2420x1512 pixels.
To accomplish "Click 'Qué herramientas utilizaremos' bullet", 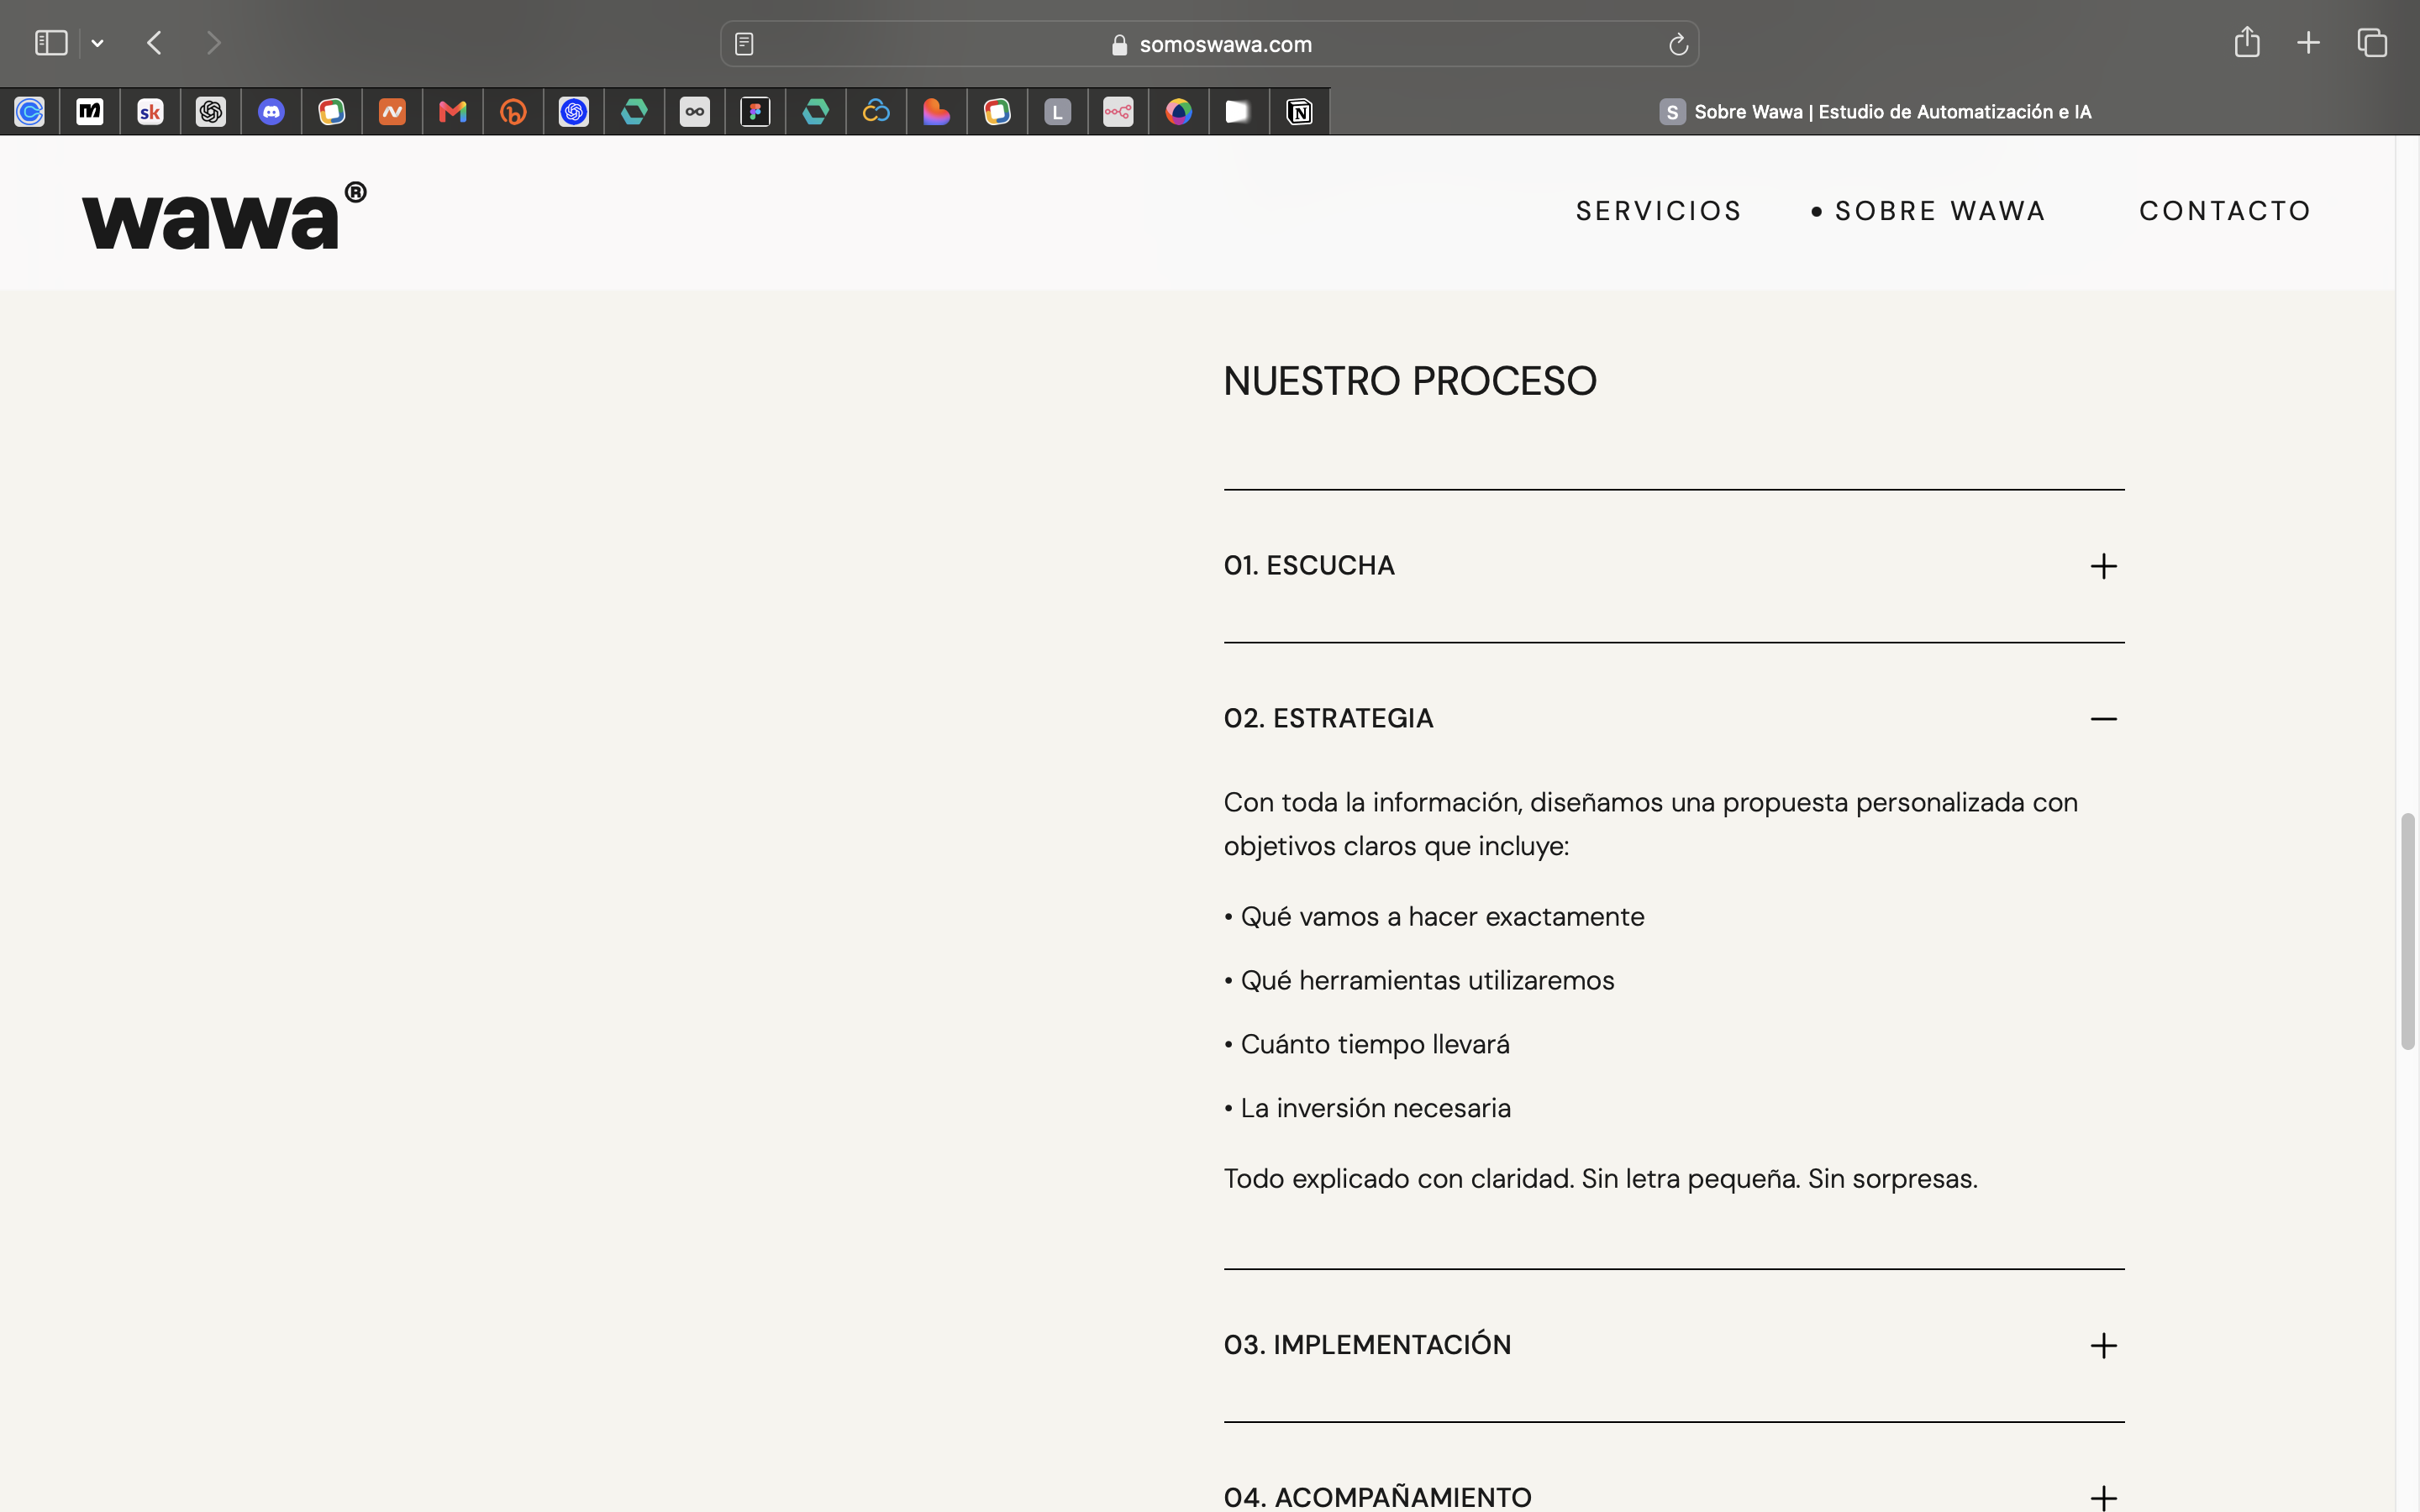I will (1419, 981).
